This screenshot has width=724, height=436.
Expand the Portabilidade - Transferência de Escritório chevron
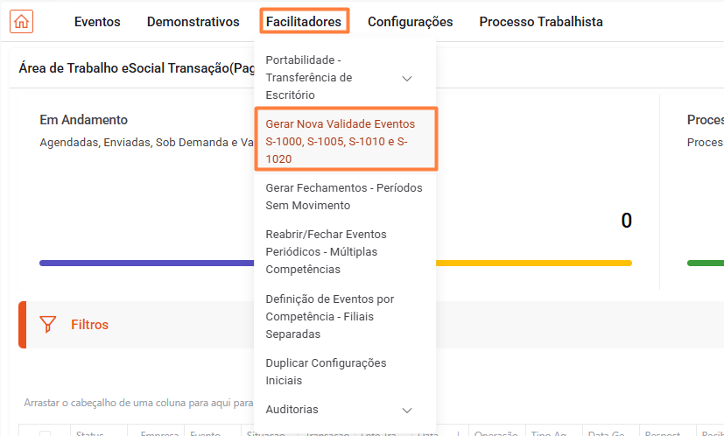407,78
